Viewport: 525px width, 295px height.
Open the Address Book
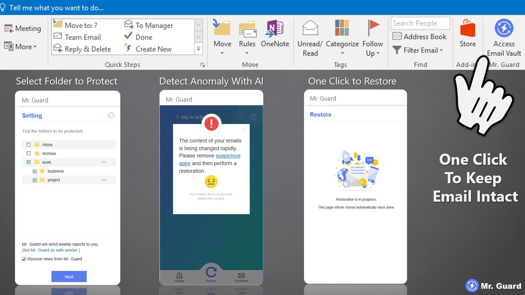click(x=419, y=36)
